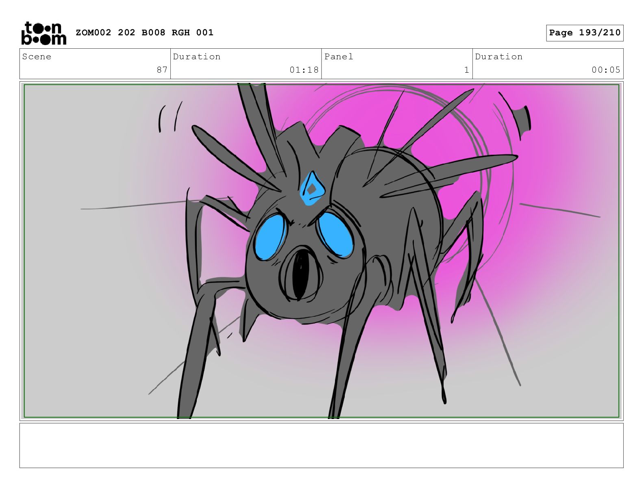
Task: Click the Toon Boom logo
Action: 44,33
